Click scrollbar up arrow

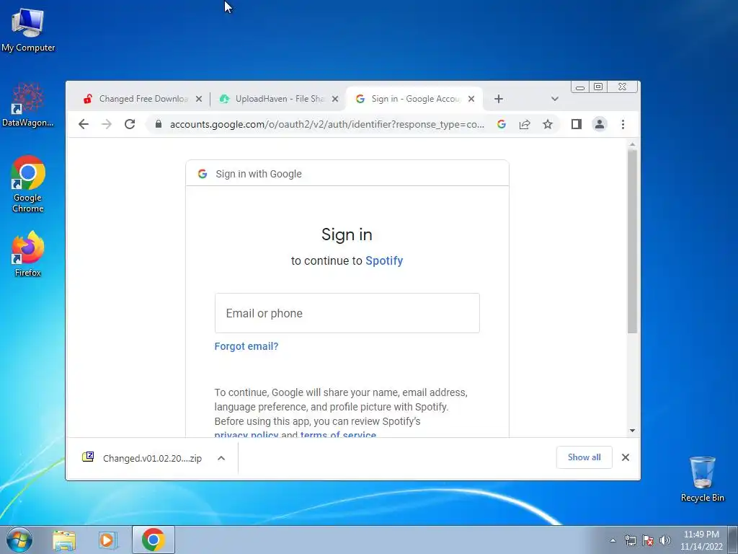pos(632,144)
